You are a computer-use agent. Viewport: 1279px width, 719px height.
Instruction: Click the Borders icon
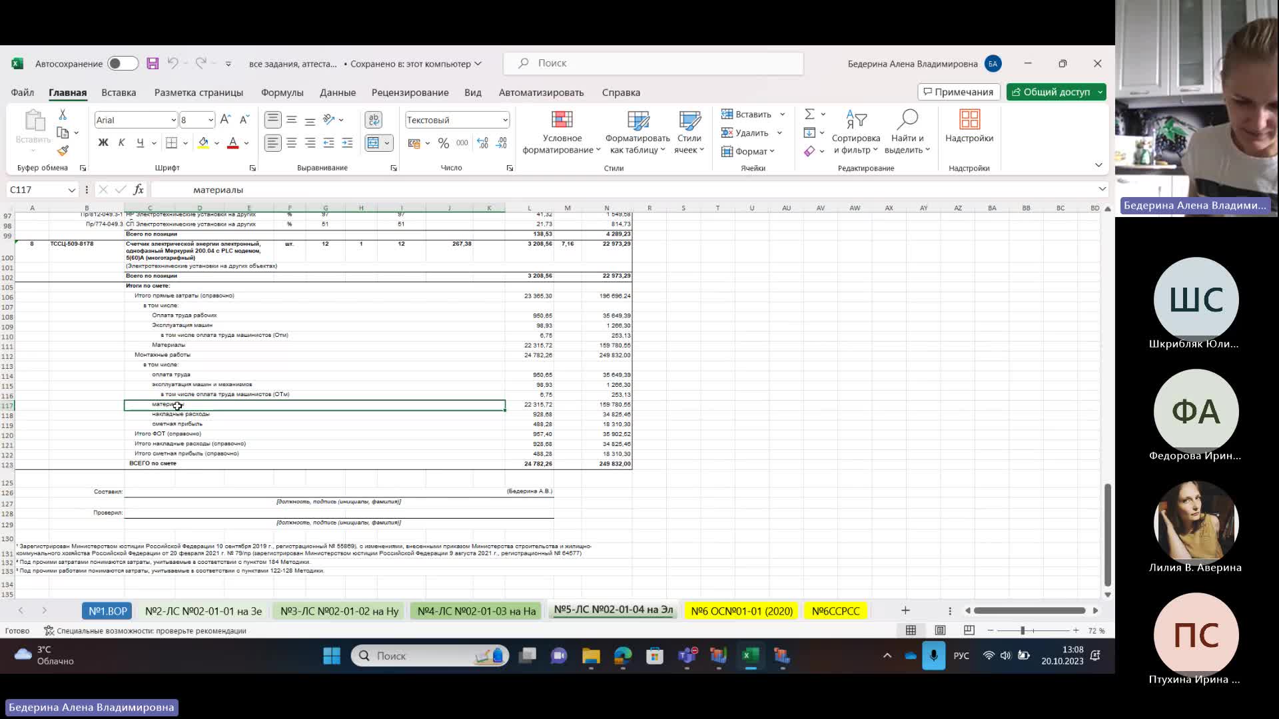[x=171, y=142]
